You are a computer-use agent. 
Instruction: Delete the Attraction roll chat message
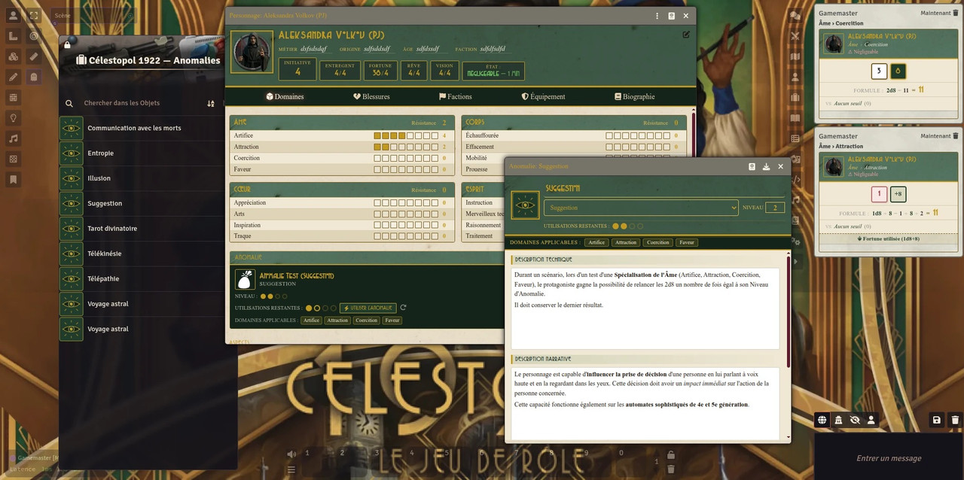point(956,136)
